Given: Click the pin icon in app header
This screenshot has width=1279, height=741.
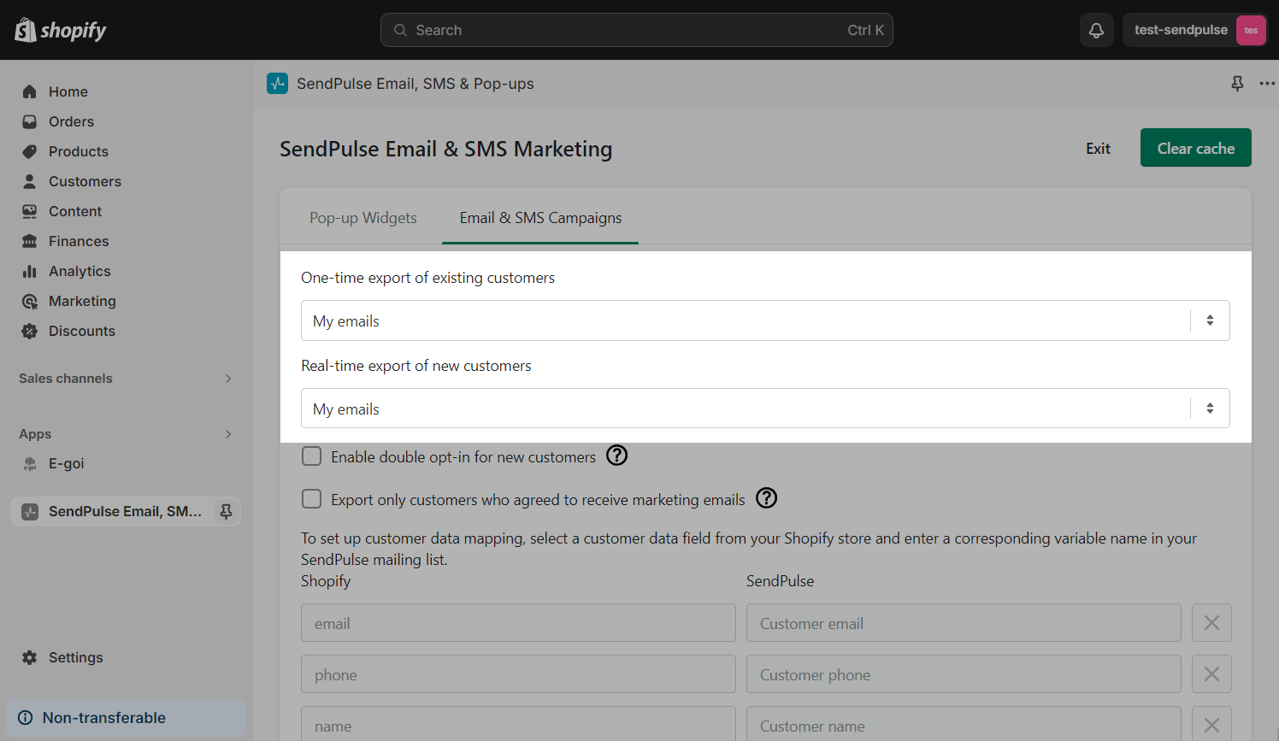Looking at the screenshot, I should tap(1237, 84).
